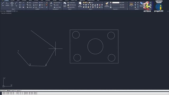Viewport: 169px width, 95px height.
Task: Choose the Rectangle tool in the Draw panel
Action: pos(20,3)
